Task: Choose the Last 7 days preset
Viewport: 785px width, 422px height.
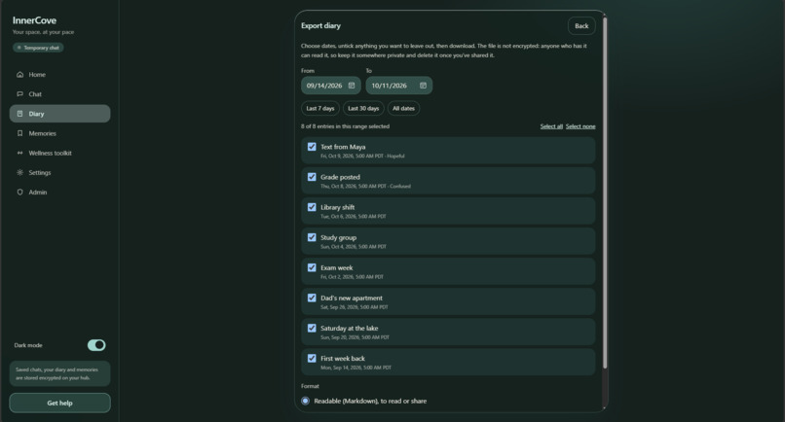Action: tap(320, 109)
